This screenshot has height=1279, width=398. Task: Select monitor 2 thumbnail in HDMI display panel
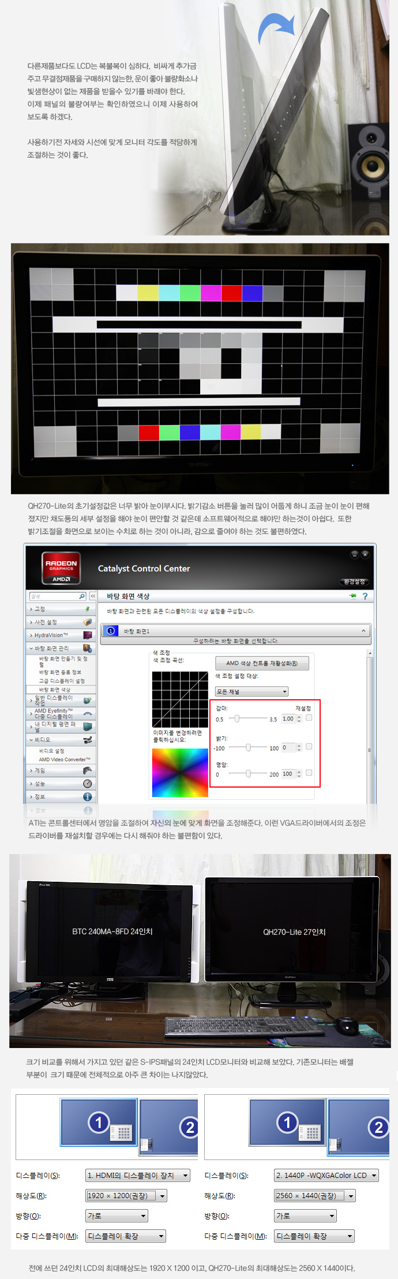tap(168, 1127)
